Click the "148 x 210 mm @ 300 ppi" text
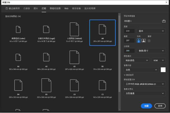Image resolution: width=170 pixels, height=113 pixels. tap(46, 69)
